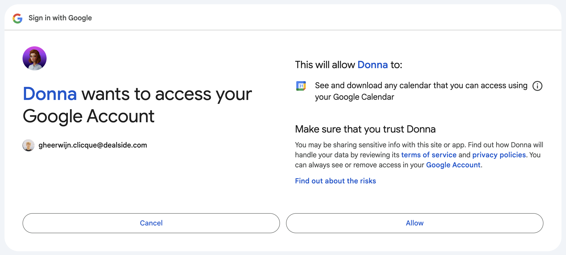Click the gheerwijn.clicque@dealside.com email address
Viewport: 566px width, 255px height.
93,145
